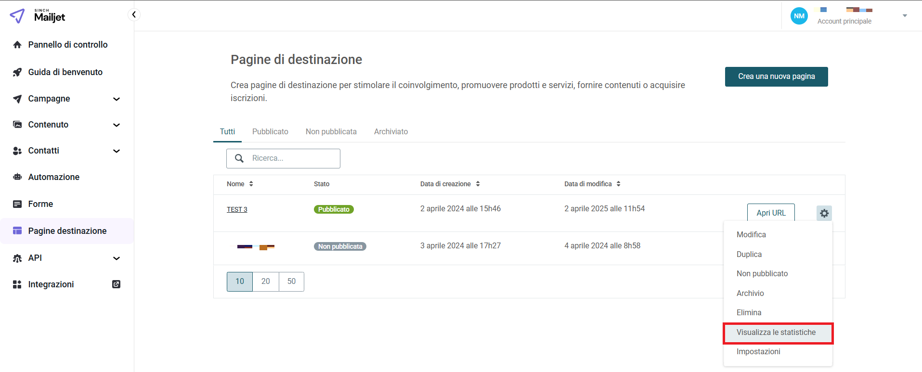Open Pannello di controllo in sidebar

point(67,45)
